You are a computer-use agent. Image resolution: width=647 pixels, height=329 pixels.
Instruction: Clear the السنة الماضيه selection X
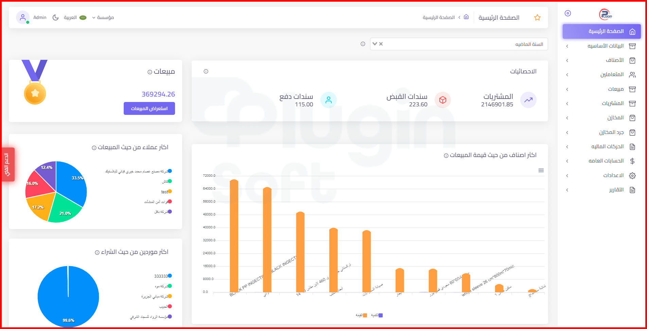(381, 44)
